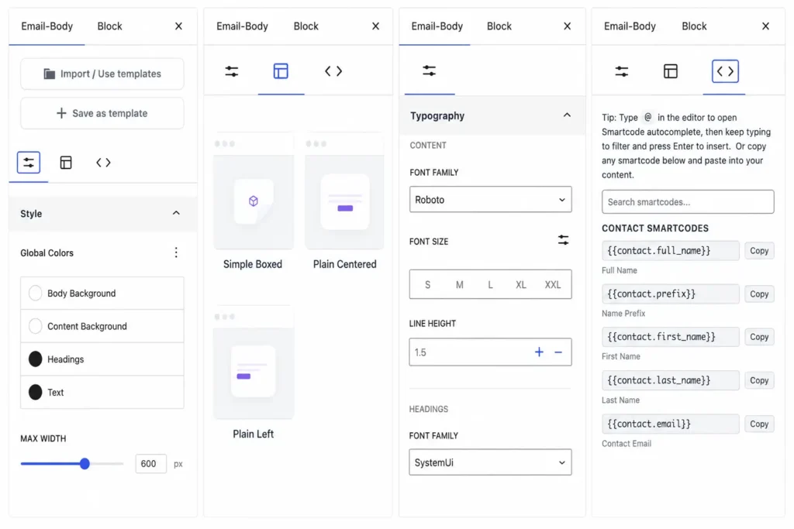This screenshot has width=794, height=529.
Task: Pick the Text color swatch
Action: (35, 392)
